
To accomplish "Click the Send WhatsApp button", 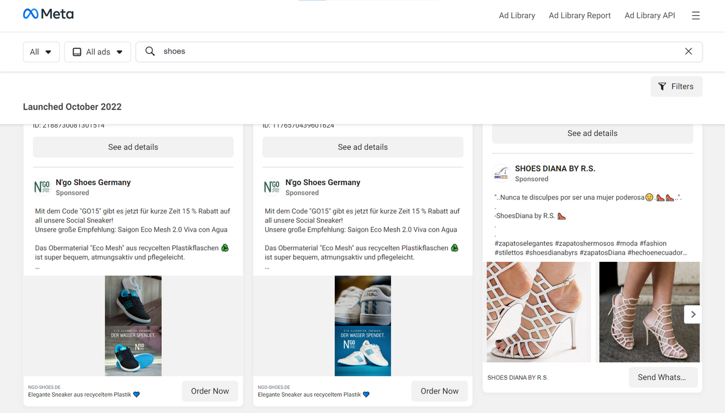I will pyautogui.click(x=663, y=377).
